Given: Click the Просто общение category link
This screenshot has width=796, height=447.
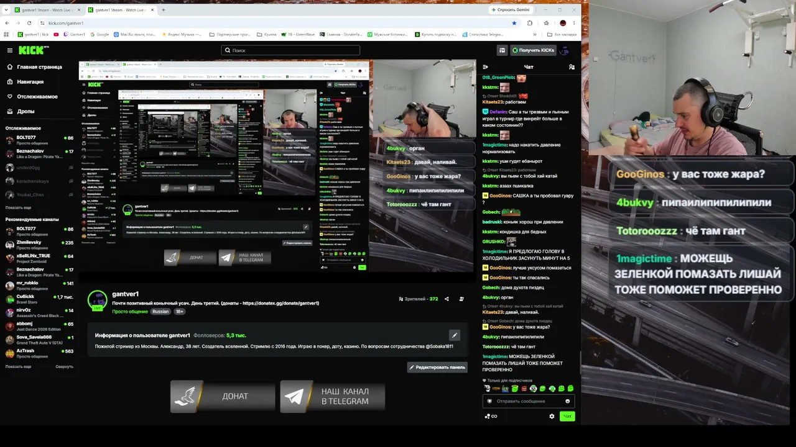Looking at the screenshot, I should pos(130,312).
